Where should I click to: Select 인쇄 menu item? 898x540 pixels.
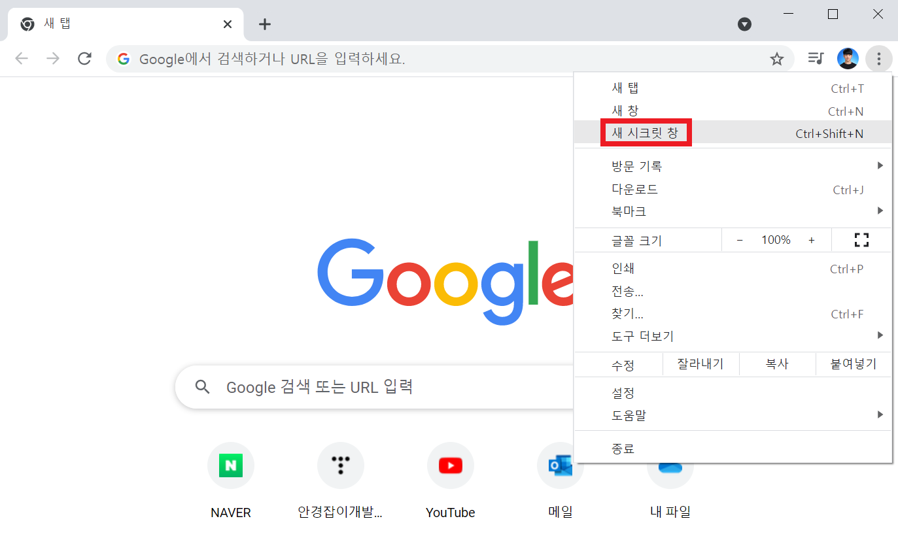[x=733, y=269]
